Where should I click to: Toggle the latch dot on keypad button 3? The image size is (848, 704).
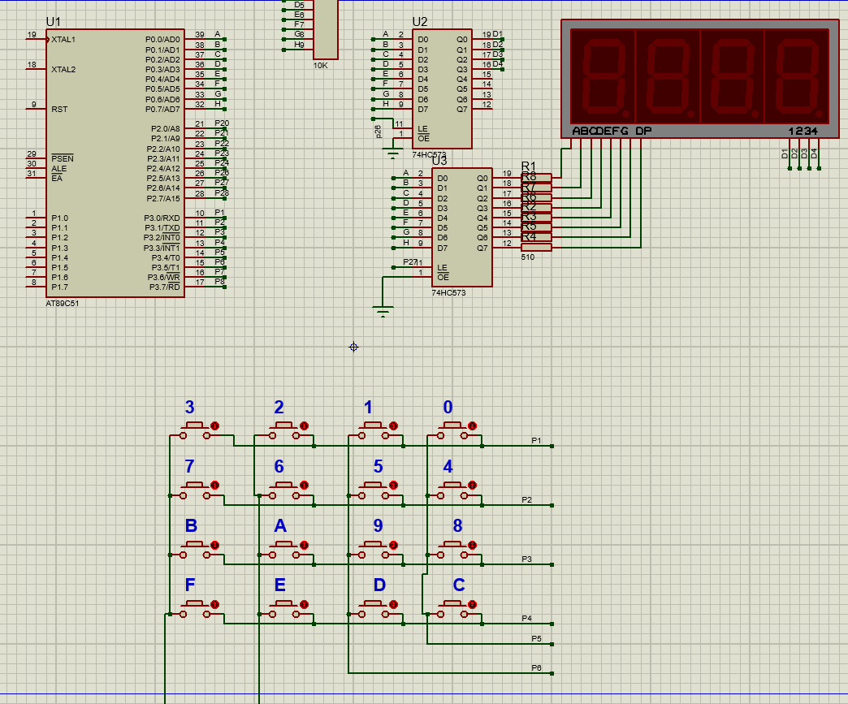coord(214,426)
